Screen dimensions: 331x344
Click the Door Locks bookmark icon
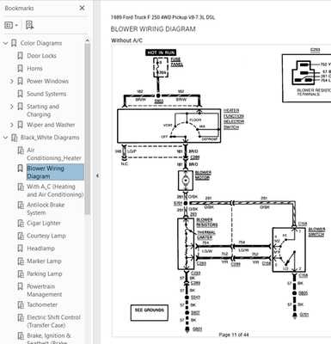click(20, 56)
